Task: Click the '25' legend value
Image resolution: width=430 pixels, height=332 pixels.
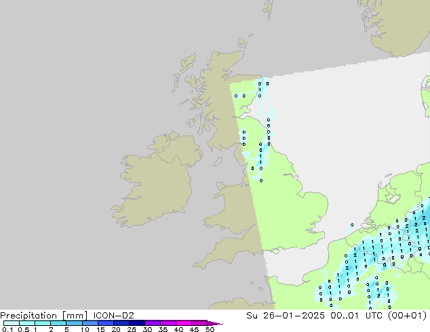Action: [x=132, y=329]
